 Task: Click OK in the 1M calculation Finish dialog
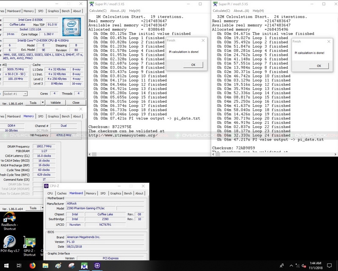[x=193, y=65]
